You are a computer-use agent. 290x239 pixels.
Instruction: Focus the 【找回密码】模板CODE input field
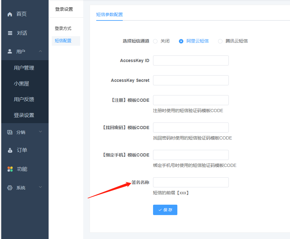tap(191, 128)
